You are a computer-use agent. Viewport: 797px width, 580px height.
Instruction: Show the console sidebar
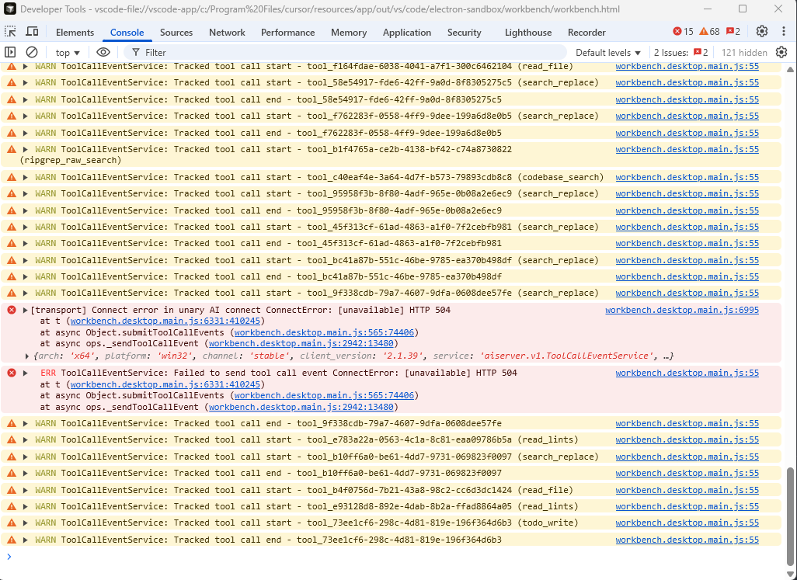pyautogui.click(x=10, y=52)
